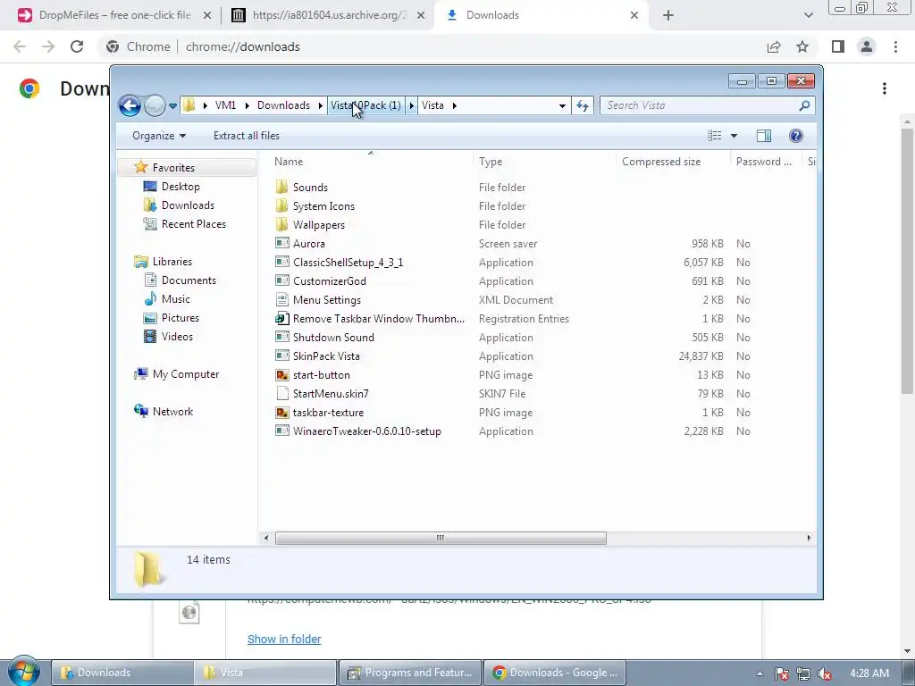915x686 pixels.
Task: Select the System Icons folder icon
Action: 281,205
